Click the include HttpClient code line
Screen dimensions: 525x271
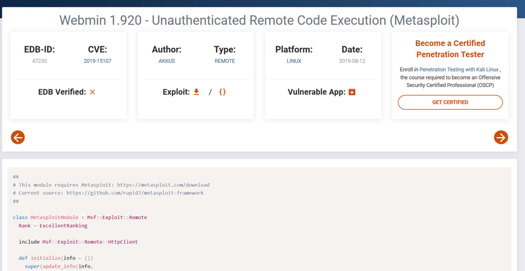point(78,241)
